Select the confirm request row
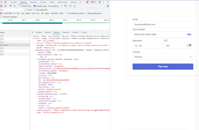 click(15, 45)
